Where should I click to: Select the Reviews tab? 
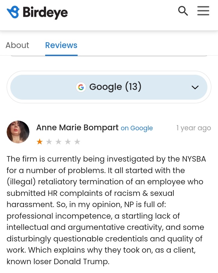pos(61,45)
